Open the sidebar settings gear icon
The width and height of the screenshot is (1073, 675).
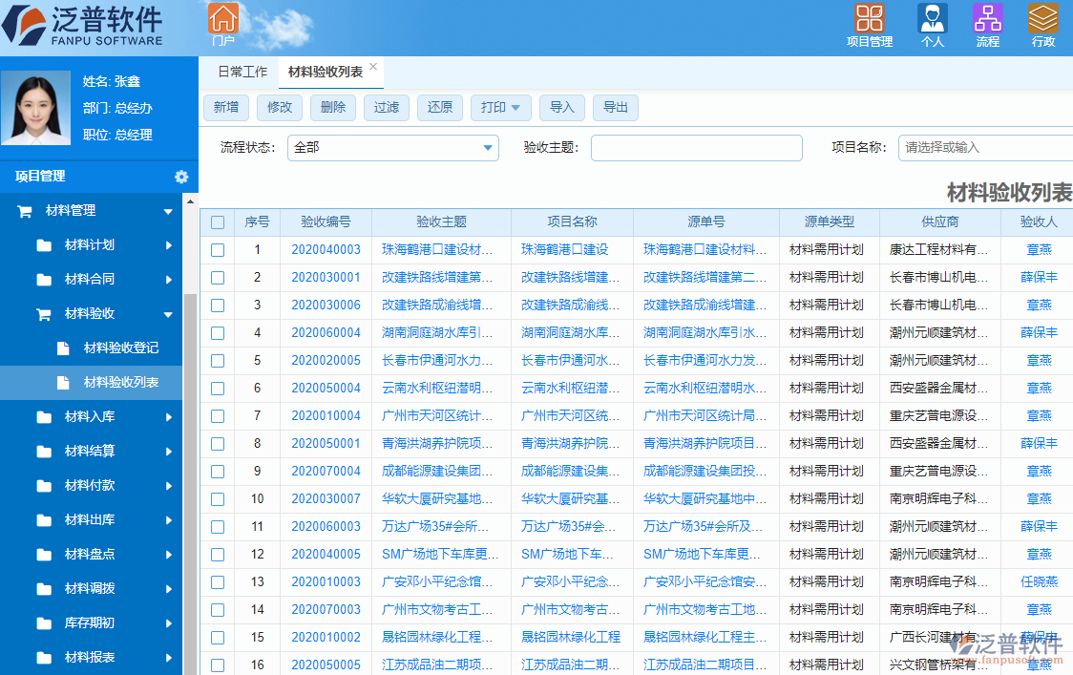(180, 177)
